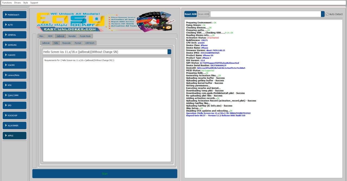The height and width of the screenshot is (181, 347).
Task: Expand the SAMSUNG sidebar section
Action: tap(15, 45)
